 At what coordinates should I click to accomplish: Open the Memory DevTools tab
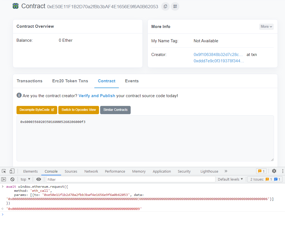coord(139,171)
